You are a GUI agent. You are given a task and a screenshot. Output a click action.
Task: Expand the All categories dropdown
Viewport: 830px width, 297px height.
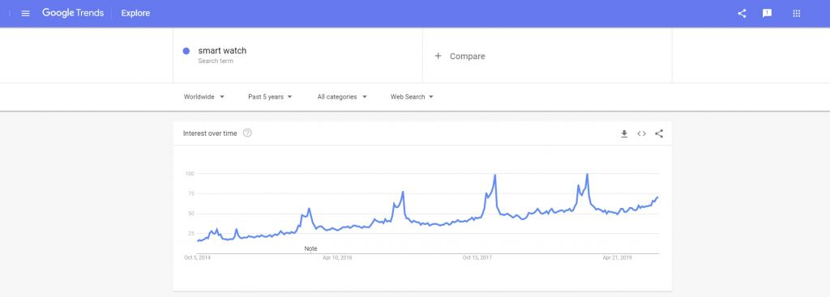point(342,97)
